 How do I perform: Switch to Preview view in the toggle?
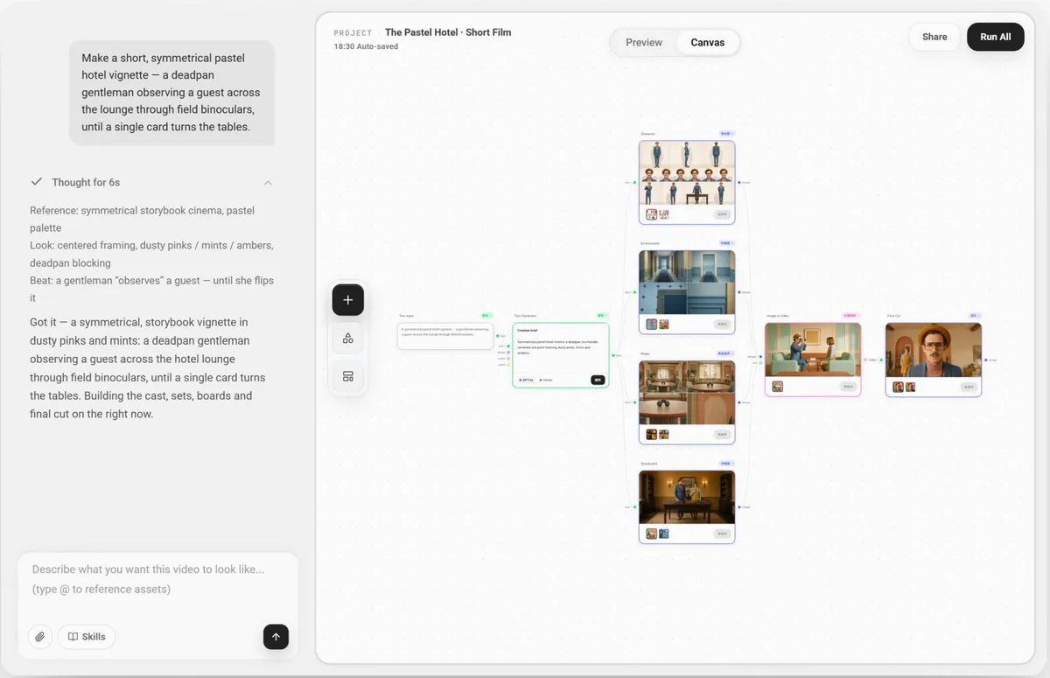[x=644, y=42]
